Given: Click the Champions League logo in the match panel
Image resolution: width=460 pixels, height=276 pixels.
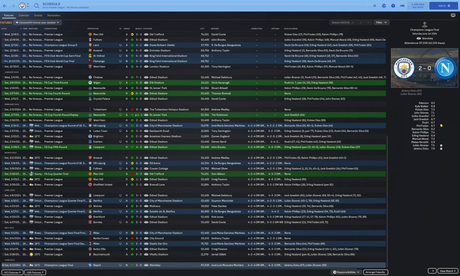Looking at the screenshot, I should pyautogui.click(x=424, y=25).
